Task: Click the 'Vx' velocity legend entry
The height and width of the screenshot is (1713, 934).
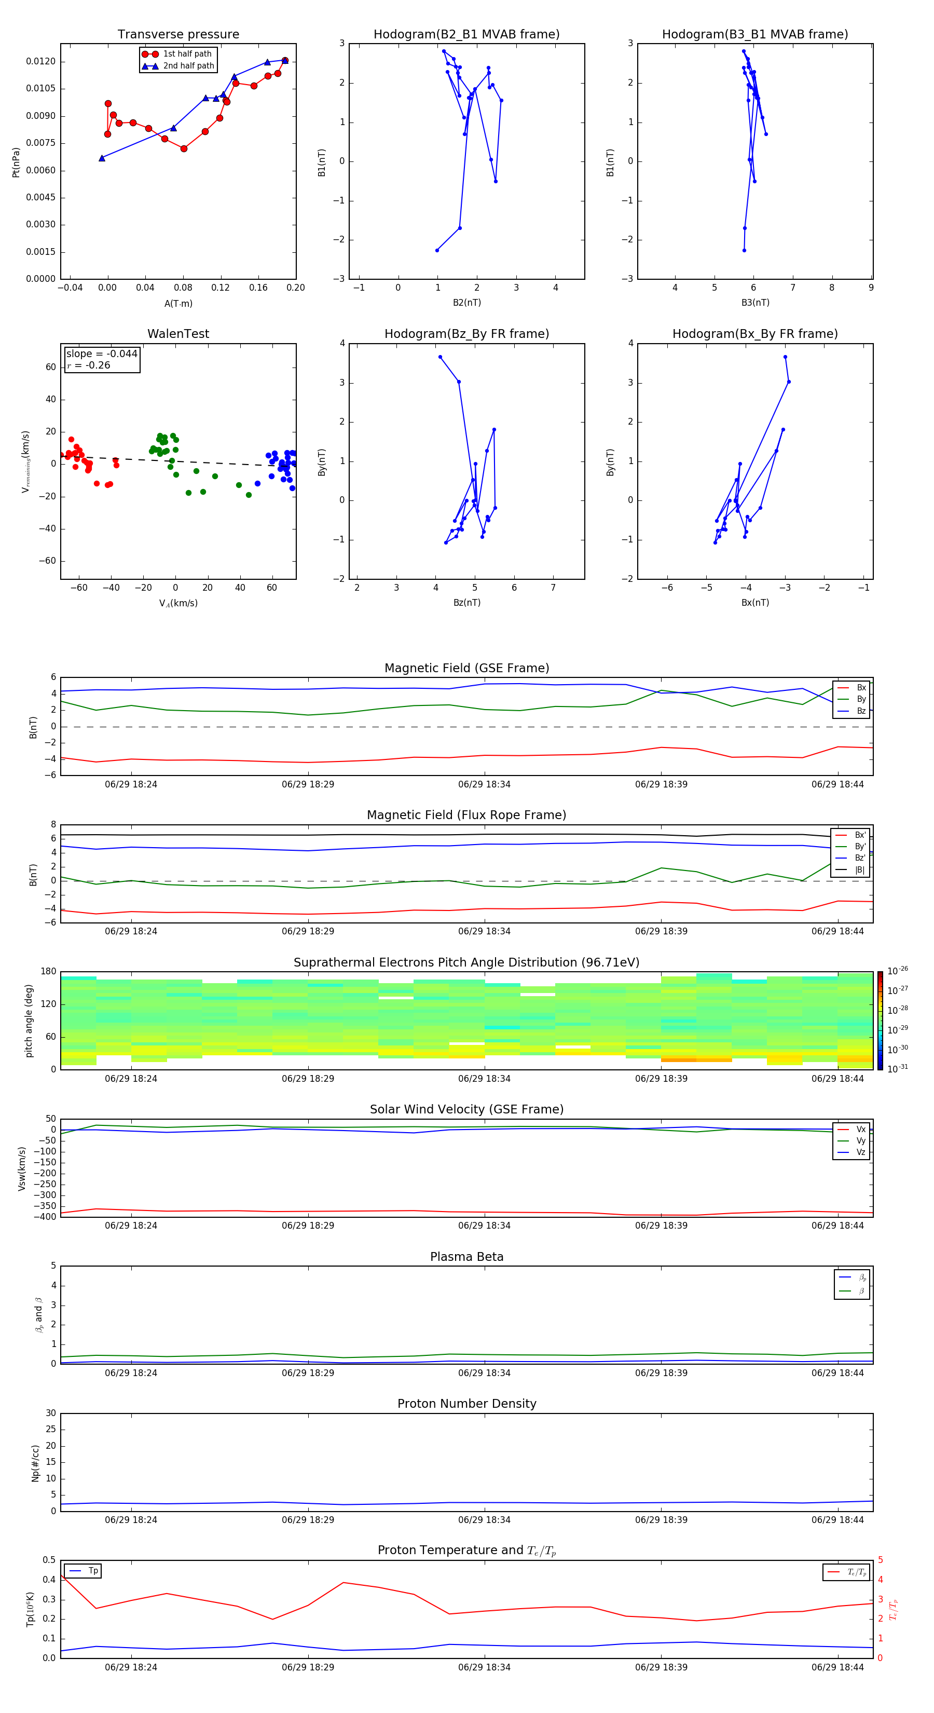Action: click(x=851, y=1129)
